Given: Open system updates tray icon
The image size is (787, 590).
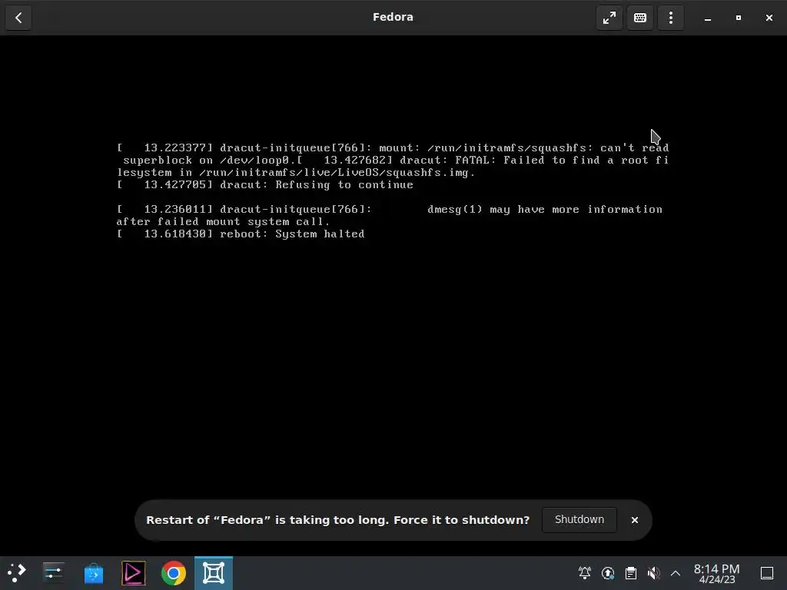Looking at the screenshot, I should coord(608,572).
